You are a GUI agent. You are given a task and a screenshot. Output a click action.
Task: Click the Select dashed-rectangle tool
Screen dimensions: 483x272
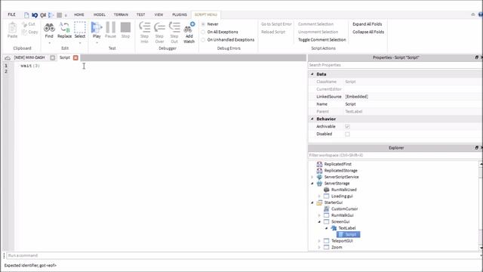(80, 27)
